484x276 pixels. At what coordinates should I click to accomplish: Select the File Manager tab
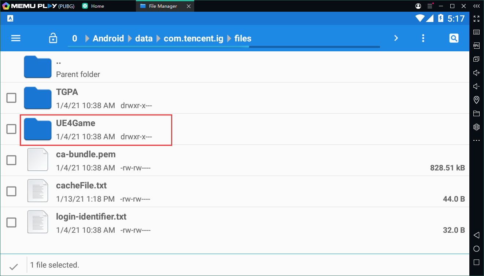(x=163, y=6)
